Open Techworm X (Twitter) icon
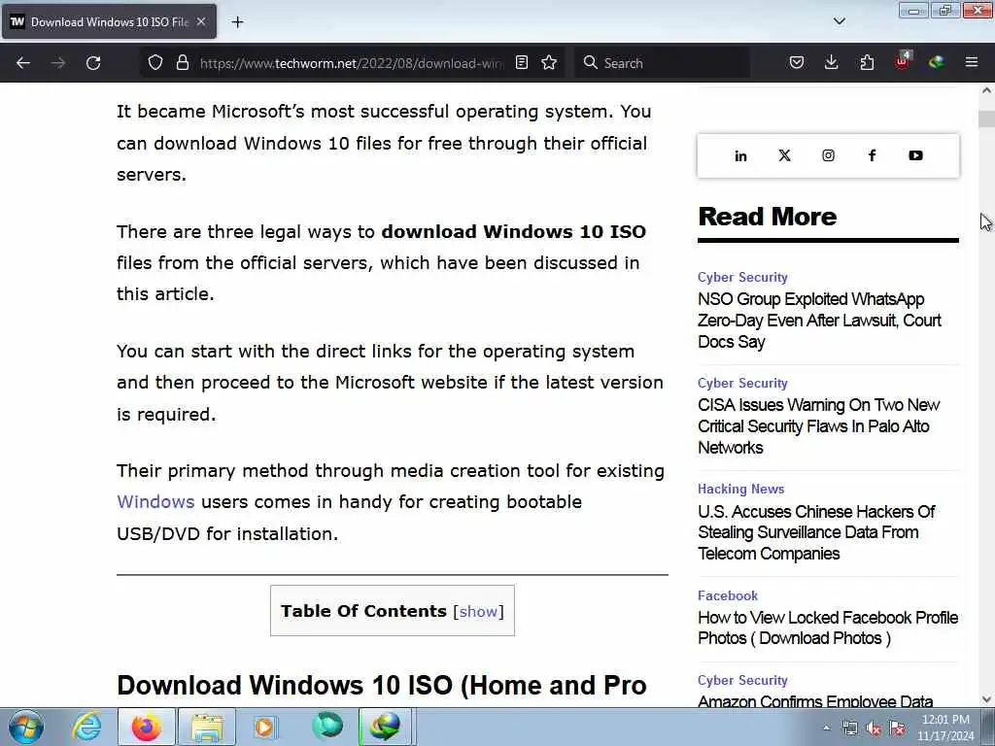This screenshot has height=746, width=995. click(x=784, y=155)
